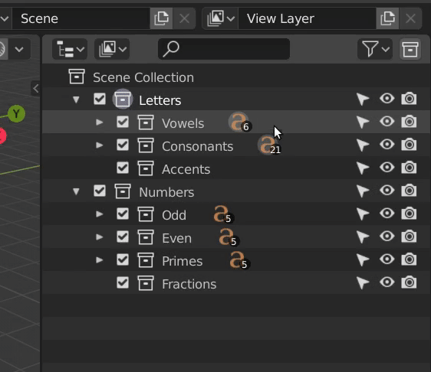Click the new scene copy icon
This screenshot has width=431, height=372.
point(161,18)
